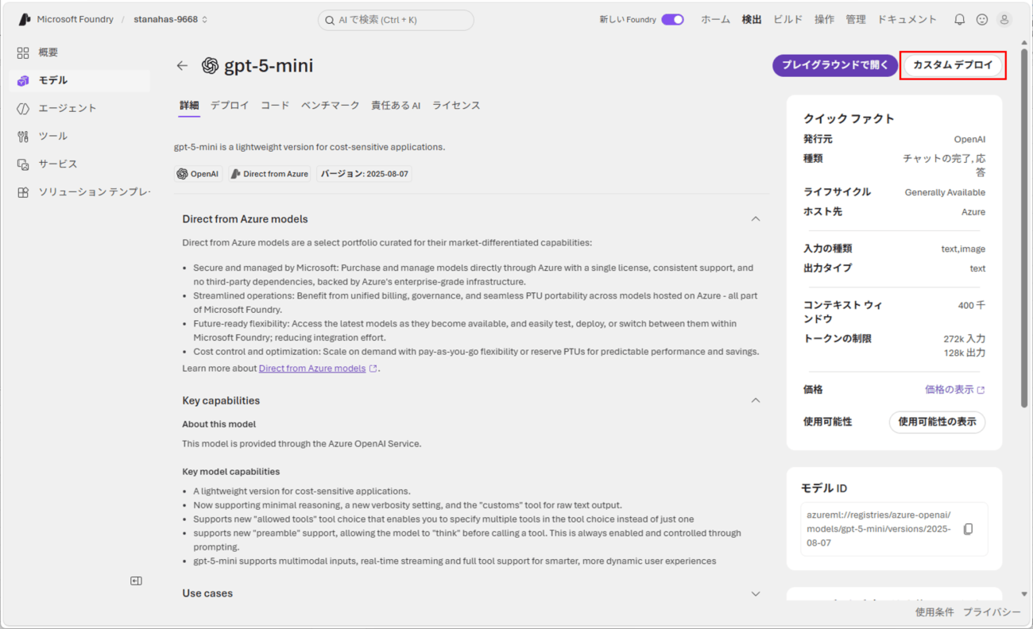Open ドキュメント in top navigation
Viewport: 1033px width, 629px height.
pyautogui.click(x=907, y=20)
